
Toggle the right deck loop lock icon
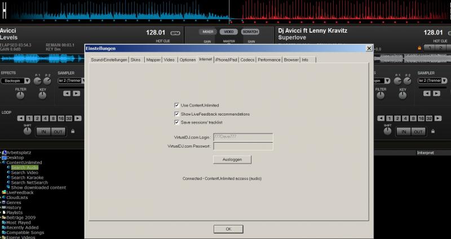(x=433, y=131)
